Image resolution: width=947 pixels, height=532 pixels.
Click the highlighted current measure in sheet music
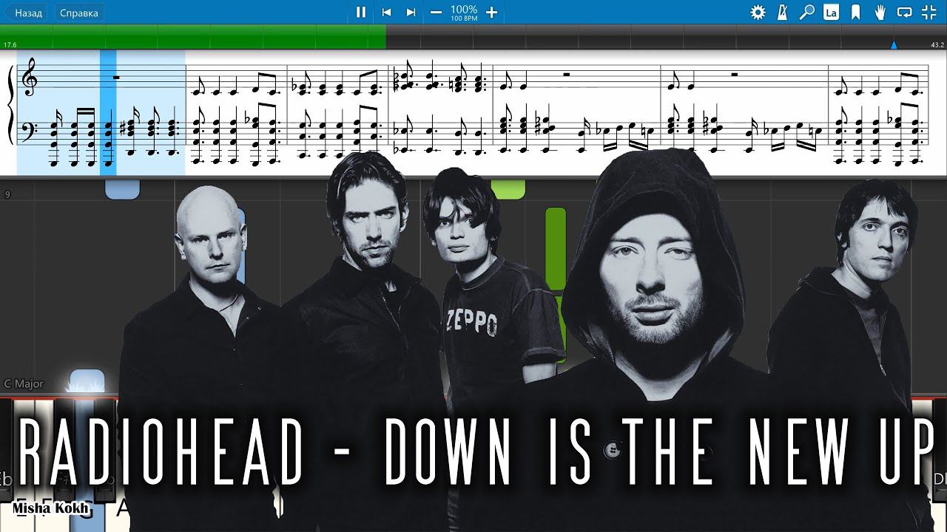coord(101,112)
